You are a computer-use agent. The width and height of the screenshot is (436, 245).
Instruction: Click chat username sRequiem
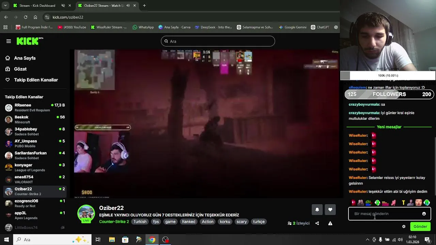(x=357, y=88)
